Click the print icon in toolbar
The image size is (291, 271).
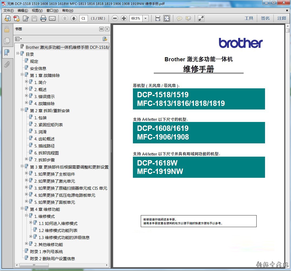[43, 18]
